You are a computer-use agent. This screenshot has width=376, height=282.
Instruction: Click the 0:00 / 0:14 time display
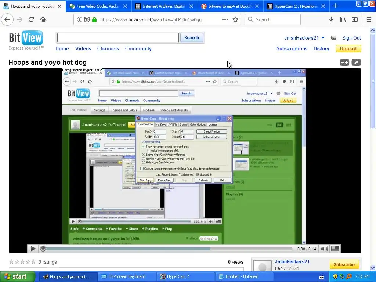tap(307, 249)
